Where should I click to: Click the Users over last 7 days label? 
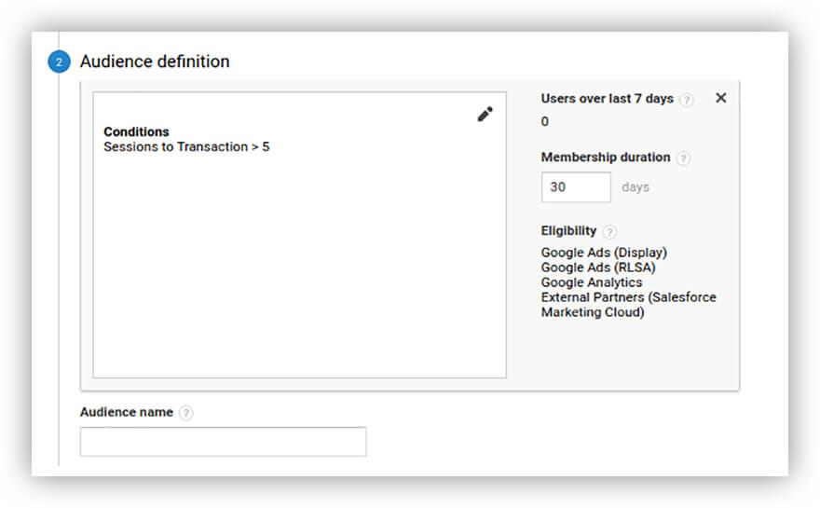[x=607, y=99]
